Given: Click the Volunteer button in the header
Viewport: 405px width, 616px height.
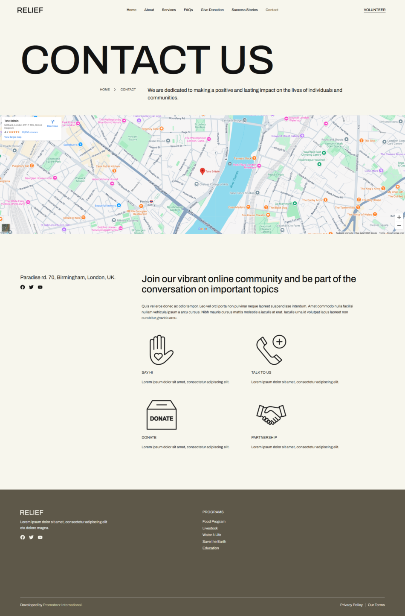Looking at the screenshot, I should point(374,10).
